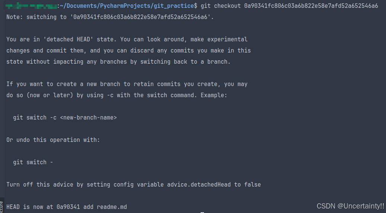The height and width of the screenshot is (213, 386).
Task: Click the 'git switch -c <new-branch-name>' example line
Action: tap(65, 117)
